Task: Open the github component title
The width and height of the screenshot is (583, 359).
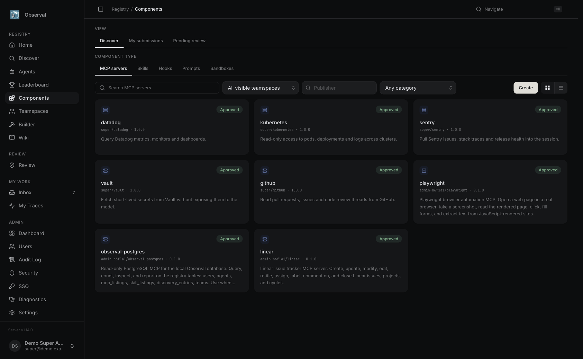Action: (267, 183)
